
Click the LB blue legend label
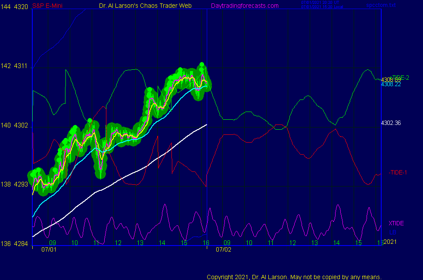393,232
